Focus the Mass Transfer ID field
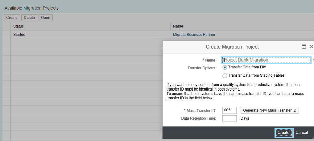314x141 pixels. [x=229, y=110]
